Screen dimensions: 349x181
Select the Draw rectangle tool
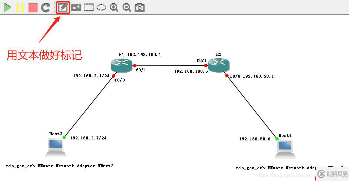(x=89, y=8)
